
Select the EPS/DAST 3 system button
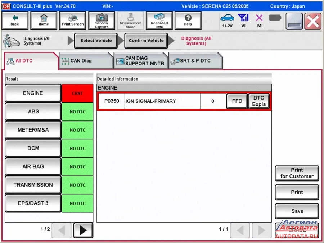(33, 203)
